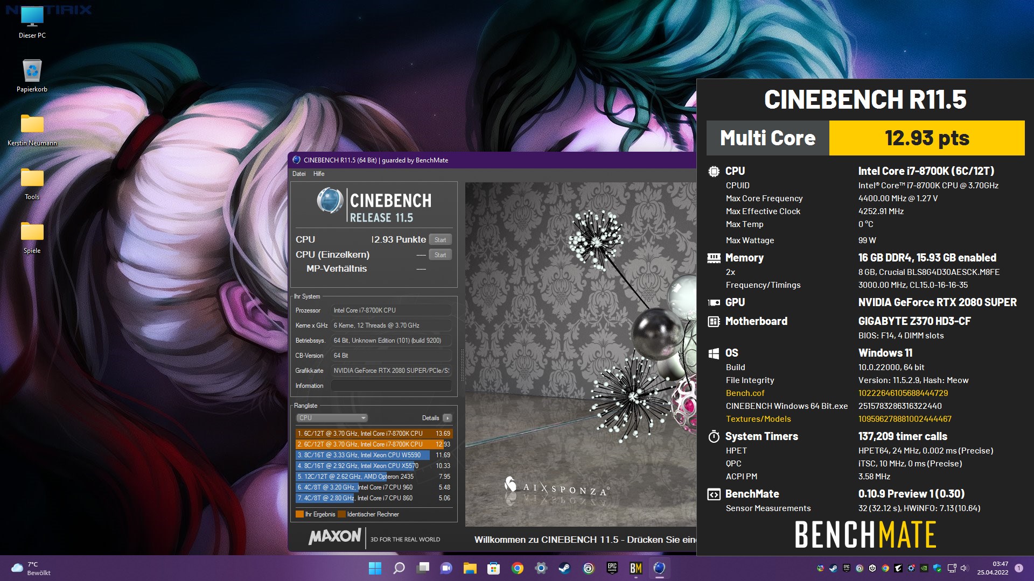The width and height of the screenshot is (1034, 581).
Task: Select ranking row 2 with score 12.93
Action: [x=374, y=444]
